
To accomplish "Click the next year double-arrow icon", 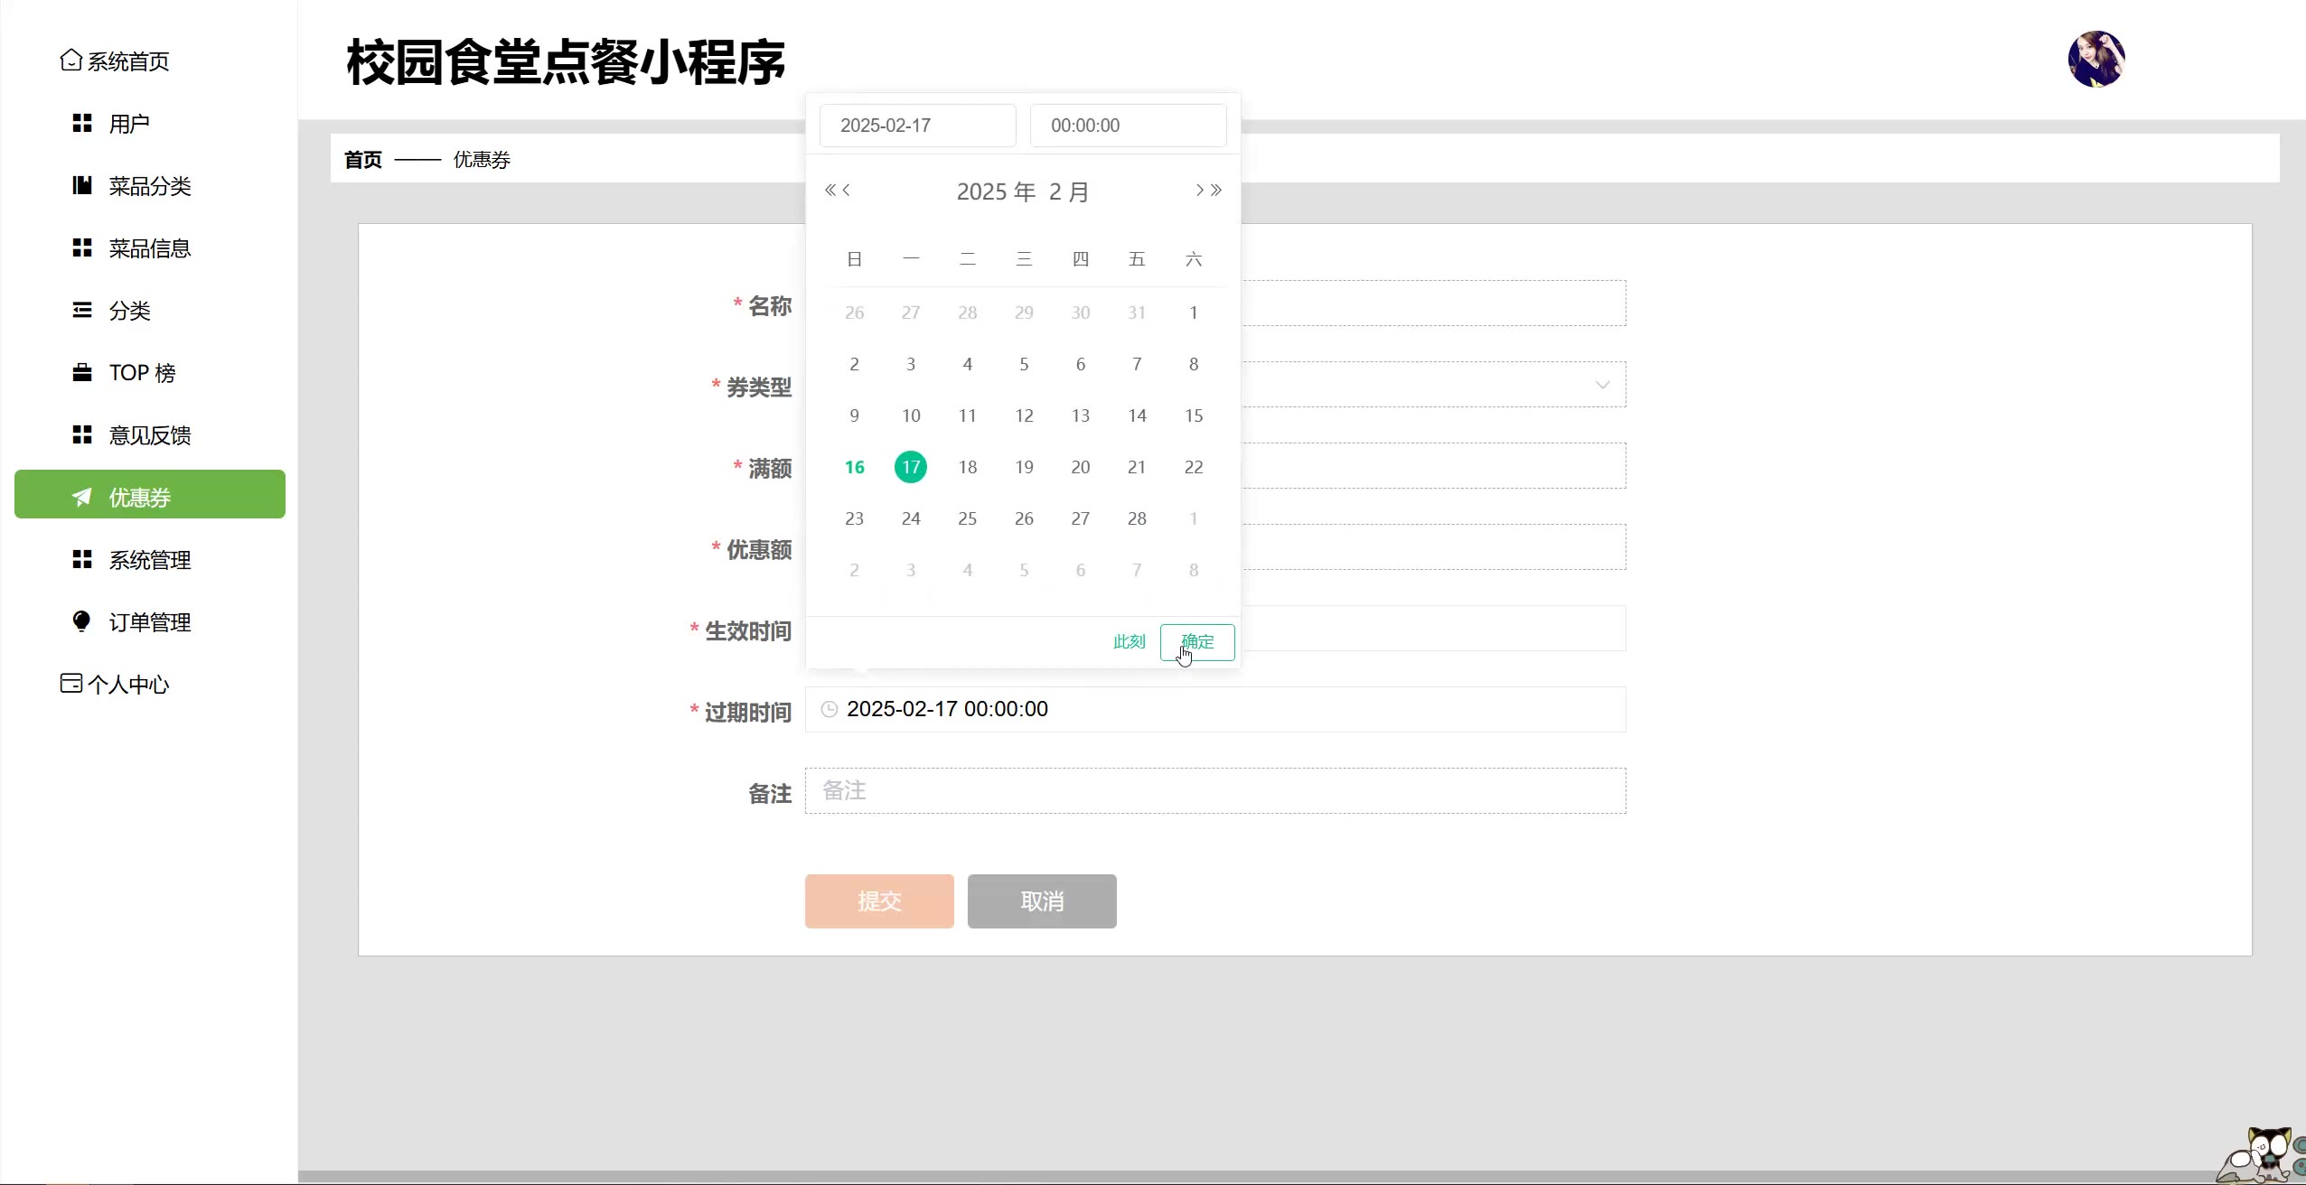I will 1216,190.
